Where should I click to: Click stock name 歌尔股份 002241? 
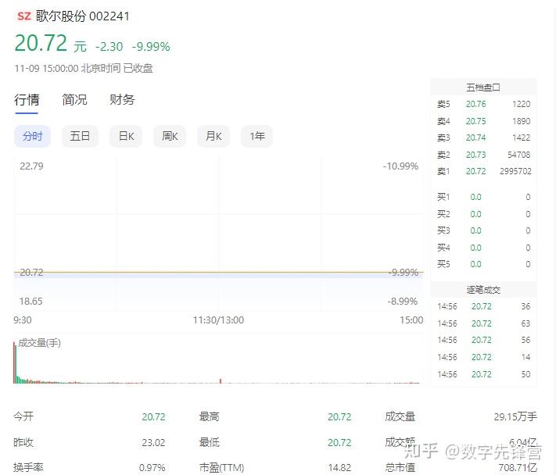tap(83, 16)
